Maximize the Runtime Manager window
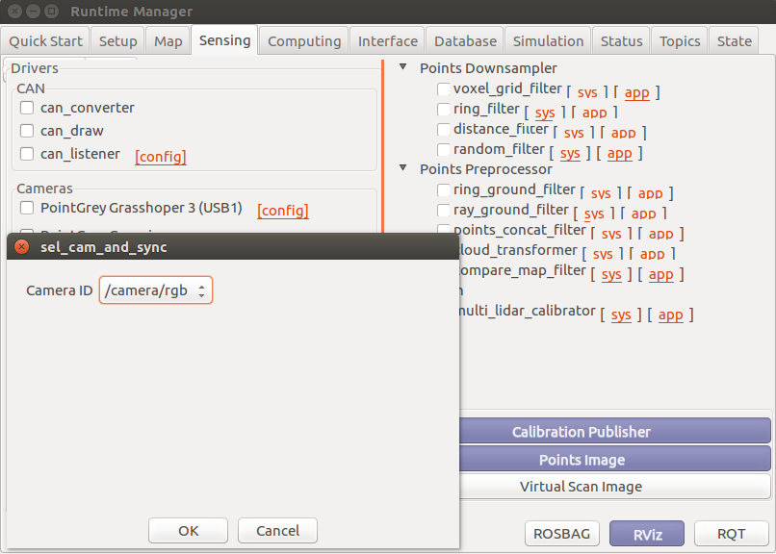 pos(51,11)
